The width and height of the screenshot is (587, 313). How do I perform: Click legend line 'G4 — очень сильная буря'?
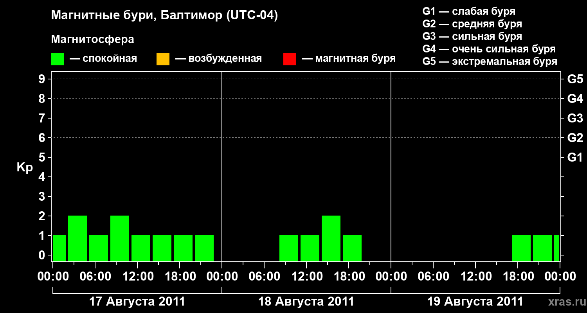point(489,49)
